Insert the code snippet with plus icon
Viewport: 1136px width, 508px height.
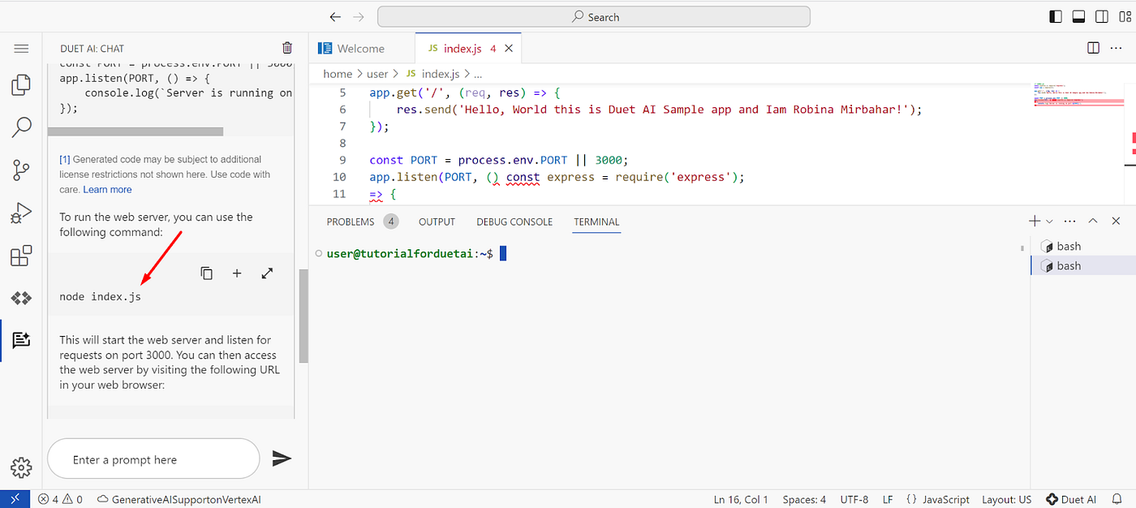(237, 273)
